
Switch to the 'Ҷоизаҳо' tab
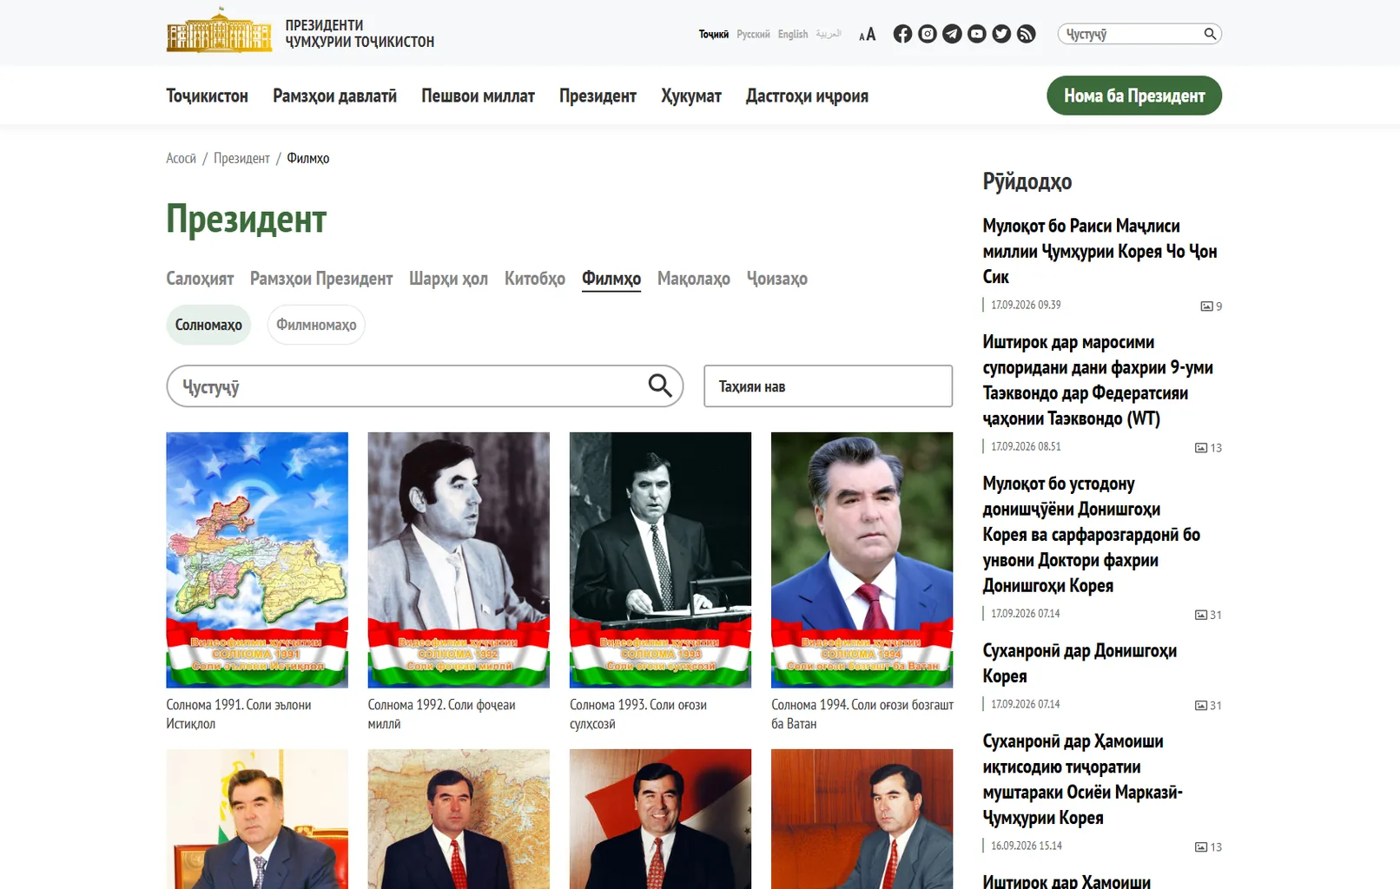[777, 279]
